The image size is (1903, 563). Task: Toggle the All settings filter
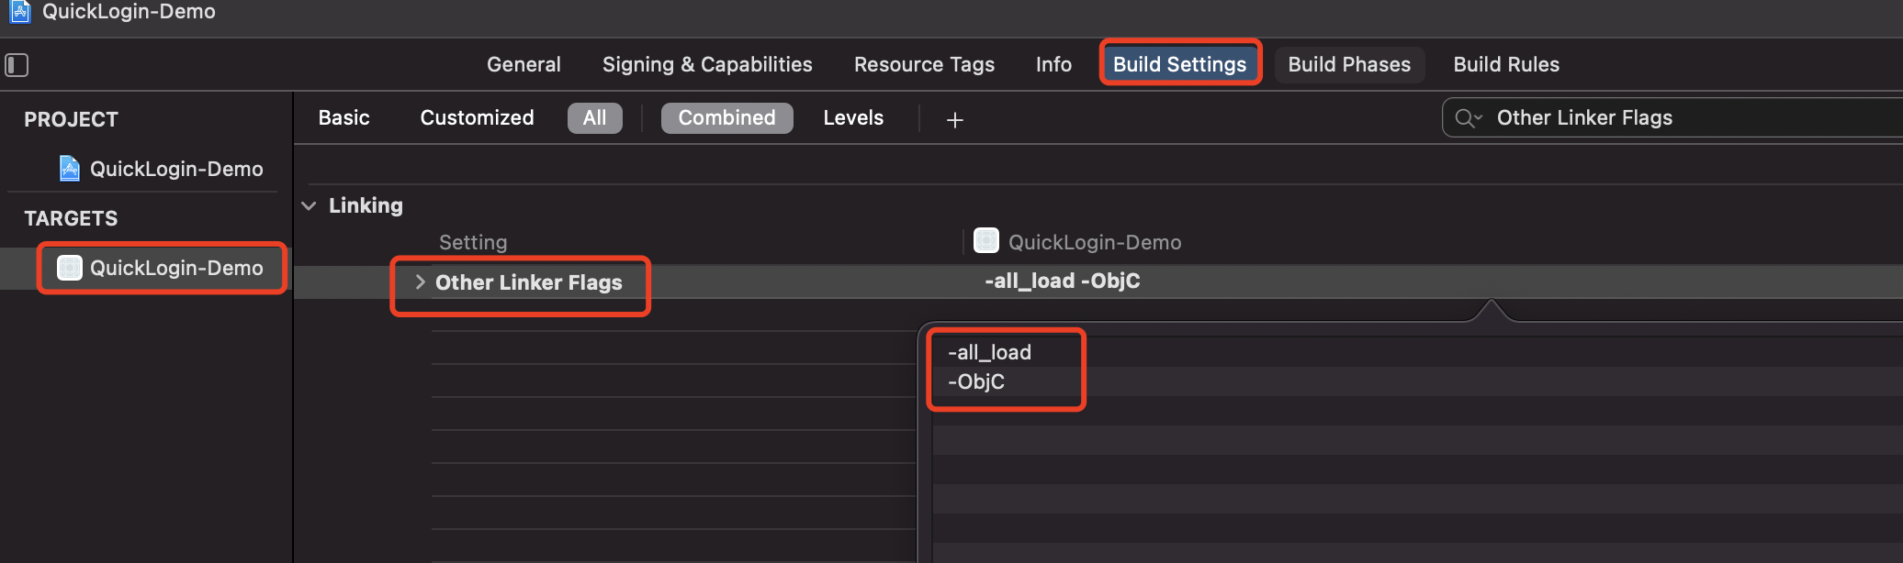pyautogui.click(x=594, y=118)
